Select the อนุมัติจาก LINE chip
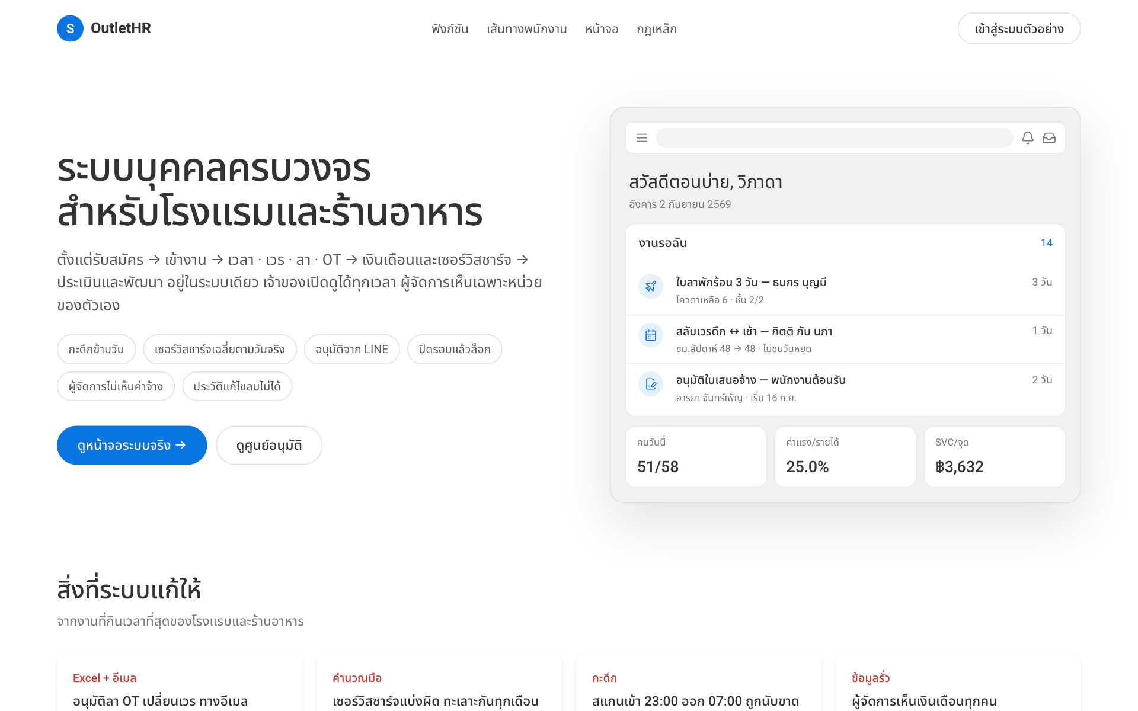Image resolution: width=1138 pixels, height=711 pixels. (352, 350)
